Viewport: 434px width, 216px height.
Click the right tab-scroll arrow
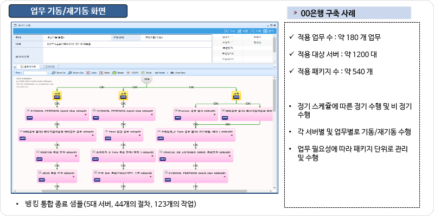(x=275, y=67)
